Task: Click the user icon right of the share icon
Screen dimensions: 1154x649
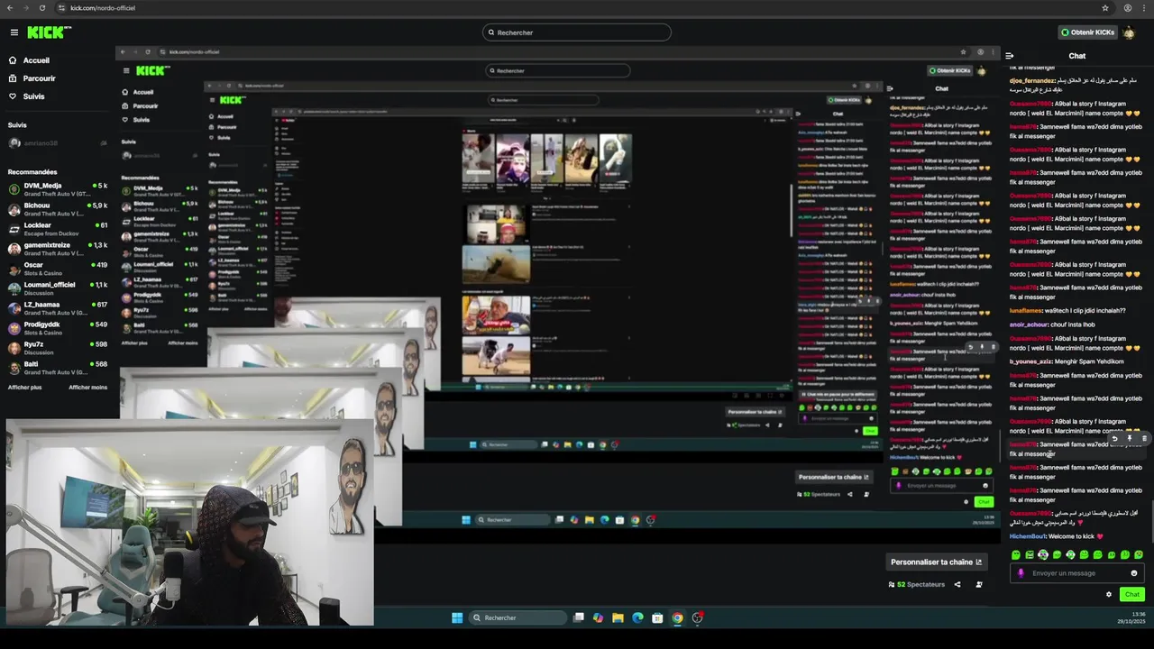Action: coord(979,584)
